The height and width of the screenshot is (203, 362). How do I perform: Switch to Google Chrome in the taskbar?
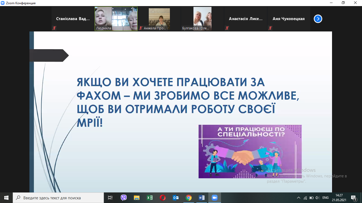pyautogui.click(x=189, y=198)
